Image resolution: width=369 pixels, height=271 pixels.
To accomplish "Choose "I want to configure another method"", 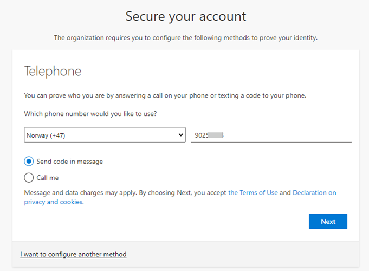I will (73, 254).
